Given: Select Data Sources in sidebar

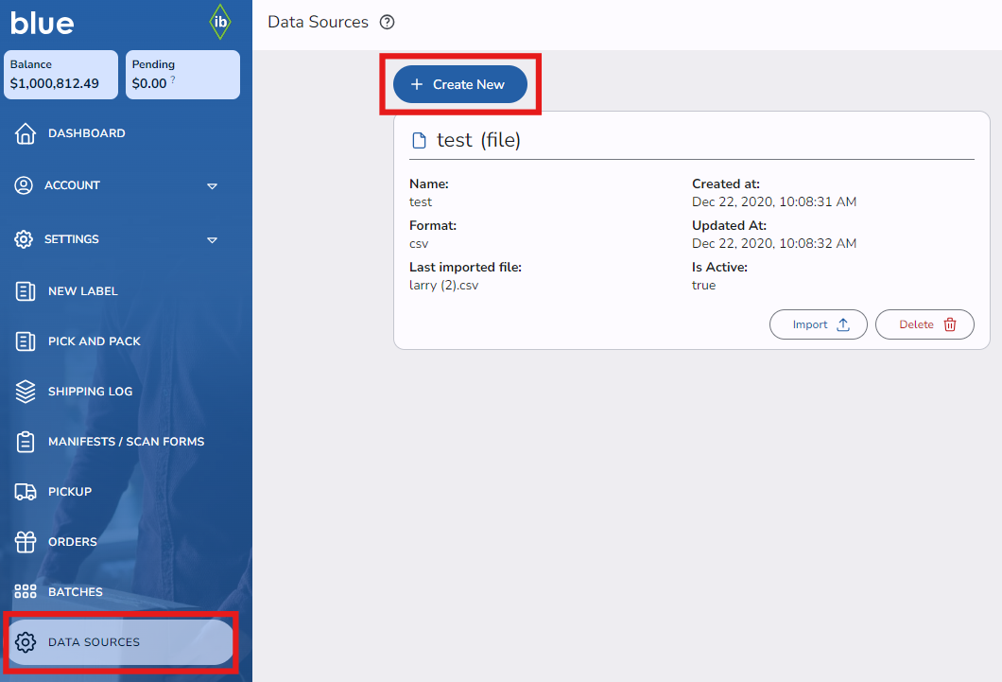Looking at the screenshot, I should (94, 642).
